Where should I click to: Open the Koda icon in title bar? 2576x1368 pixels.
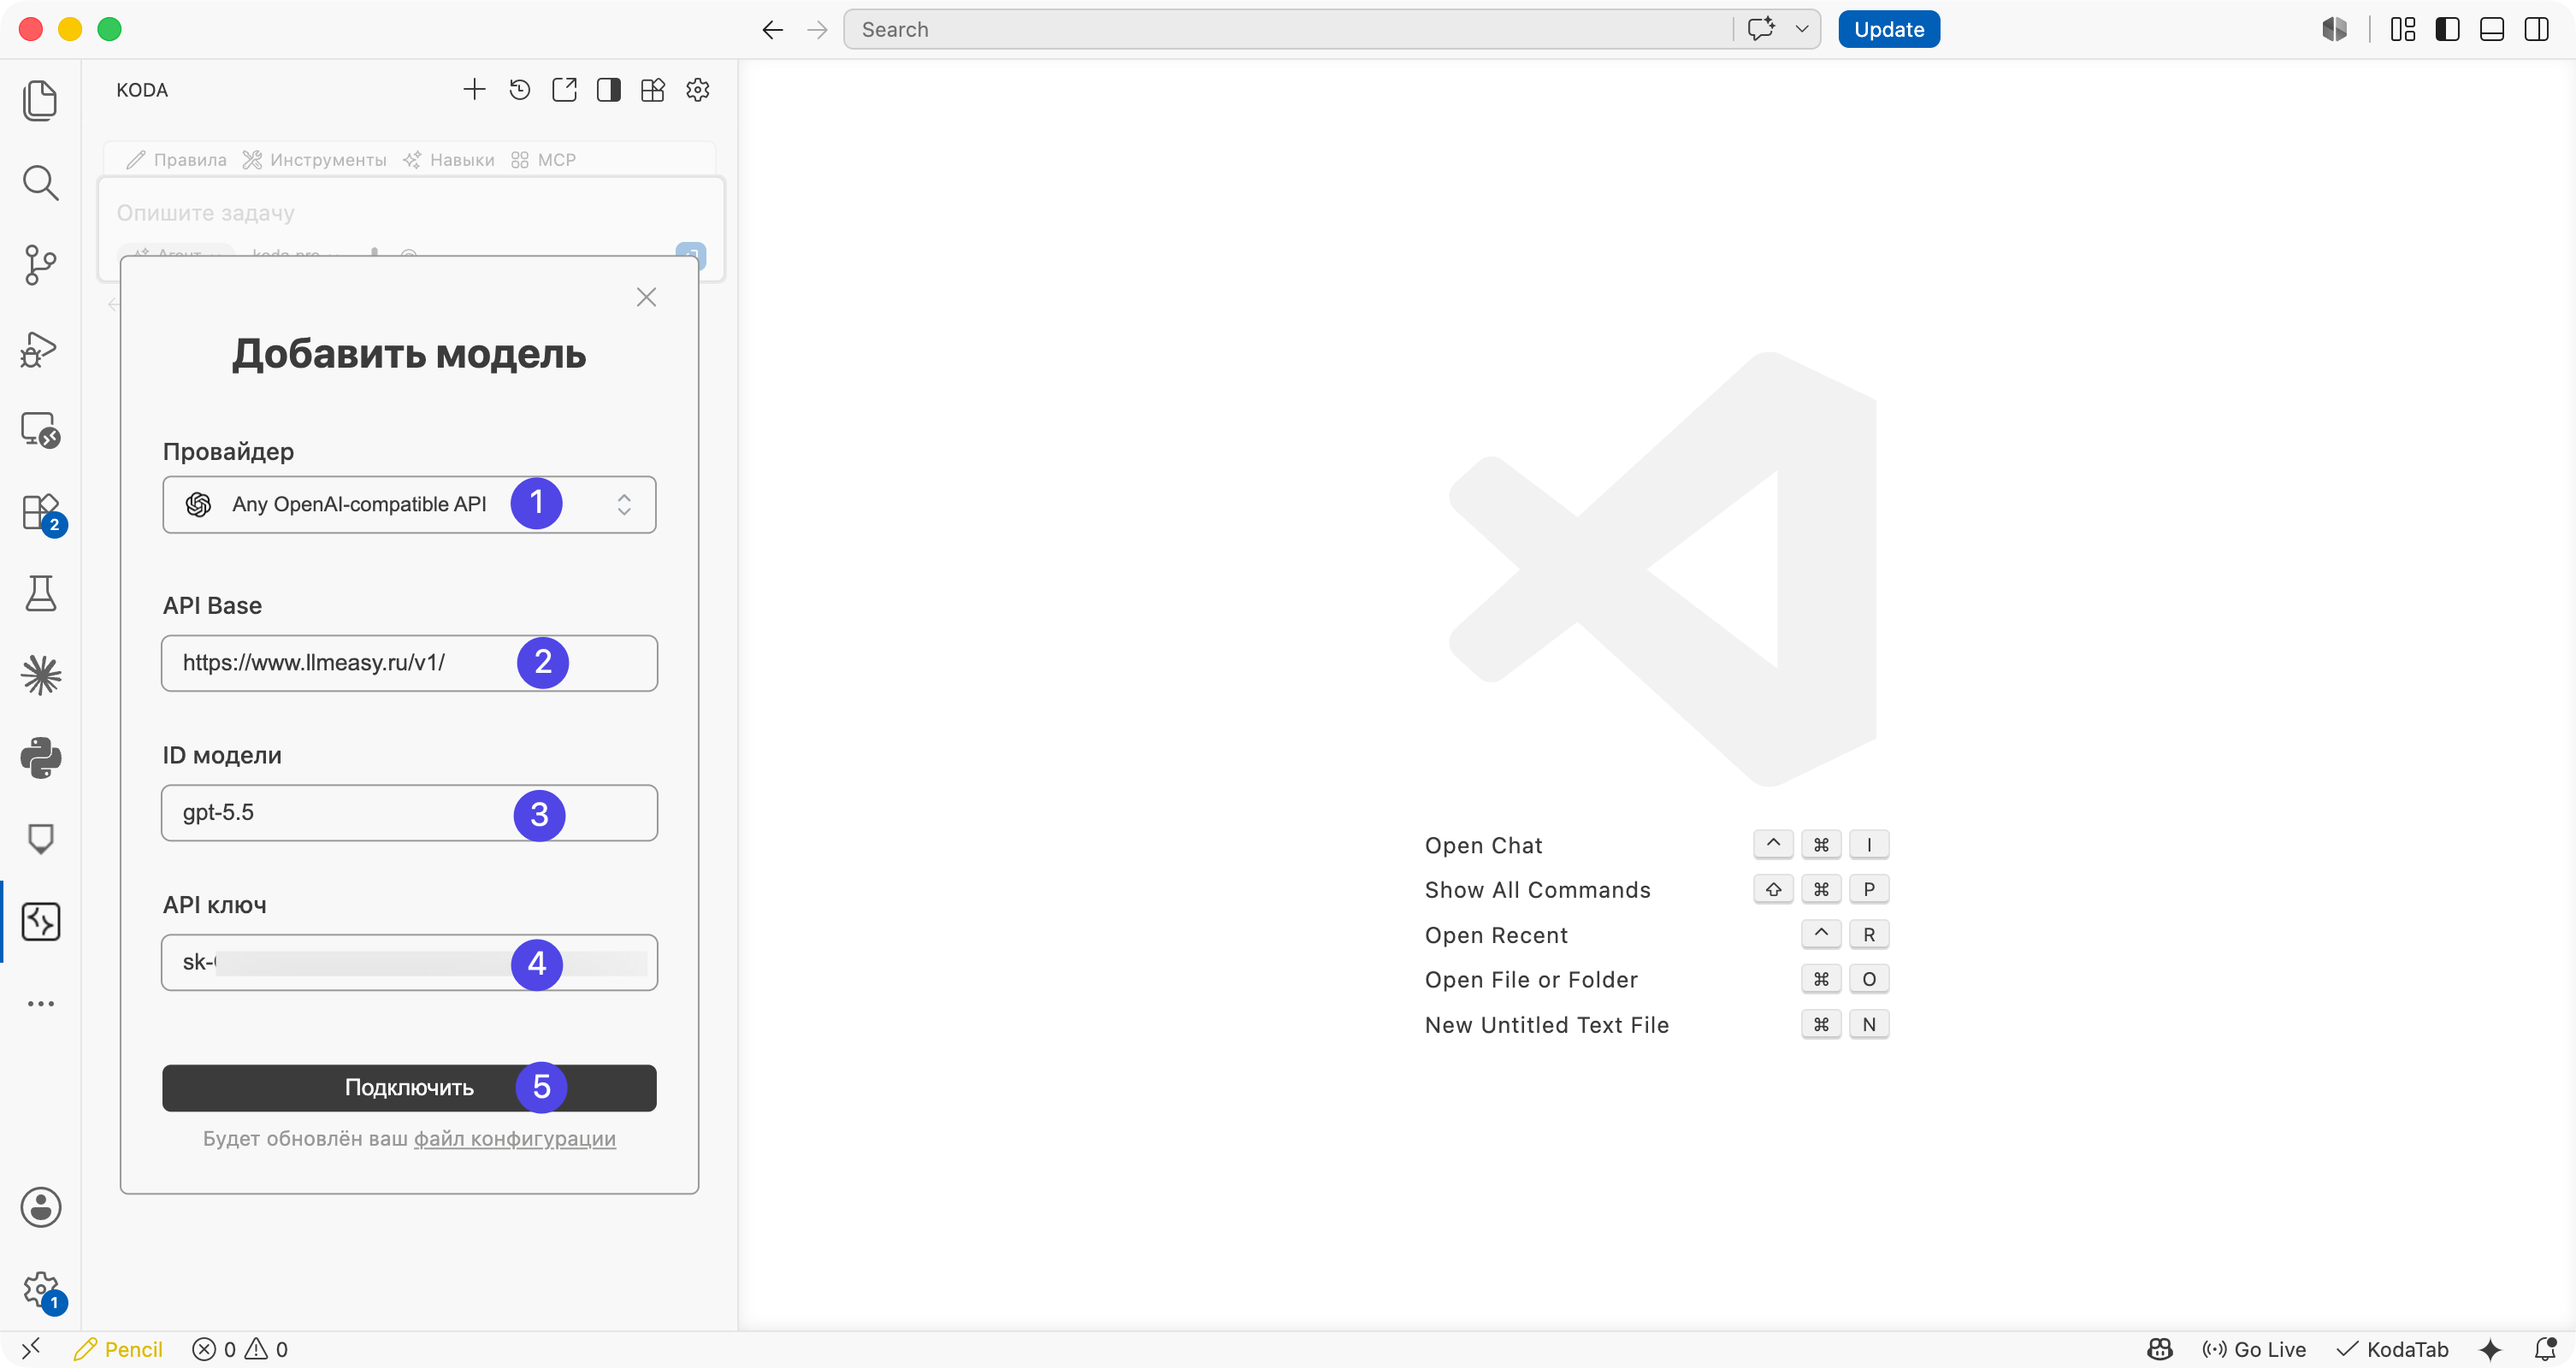coord(2334,29)
